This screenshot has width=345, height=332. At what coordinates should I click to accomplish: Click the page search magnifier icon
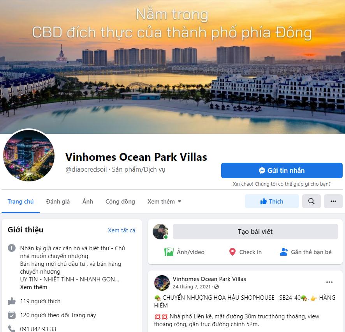[x=312, y=201]
